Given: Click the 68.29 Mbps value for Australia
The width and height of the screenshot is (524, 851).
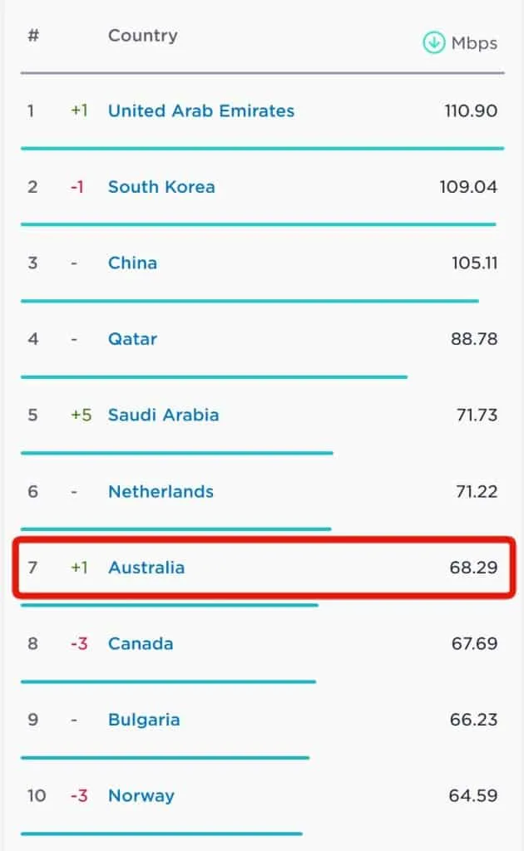Looking at the screenshot, I should pos(473,568).
